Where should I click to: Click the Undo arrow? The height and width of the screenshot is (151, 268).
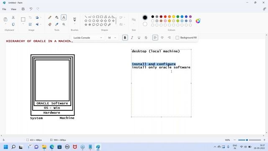(31, 9)
